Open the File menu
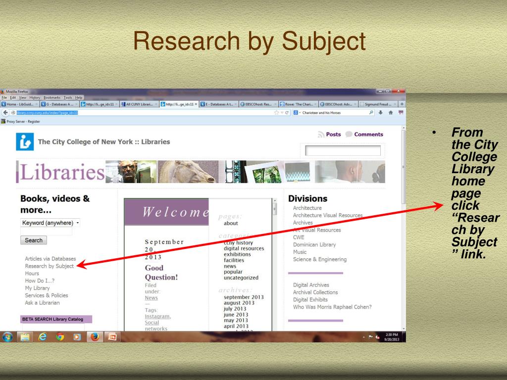Screen dimensions: 507x380 [4, 97]
